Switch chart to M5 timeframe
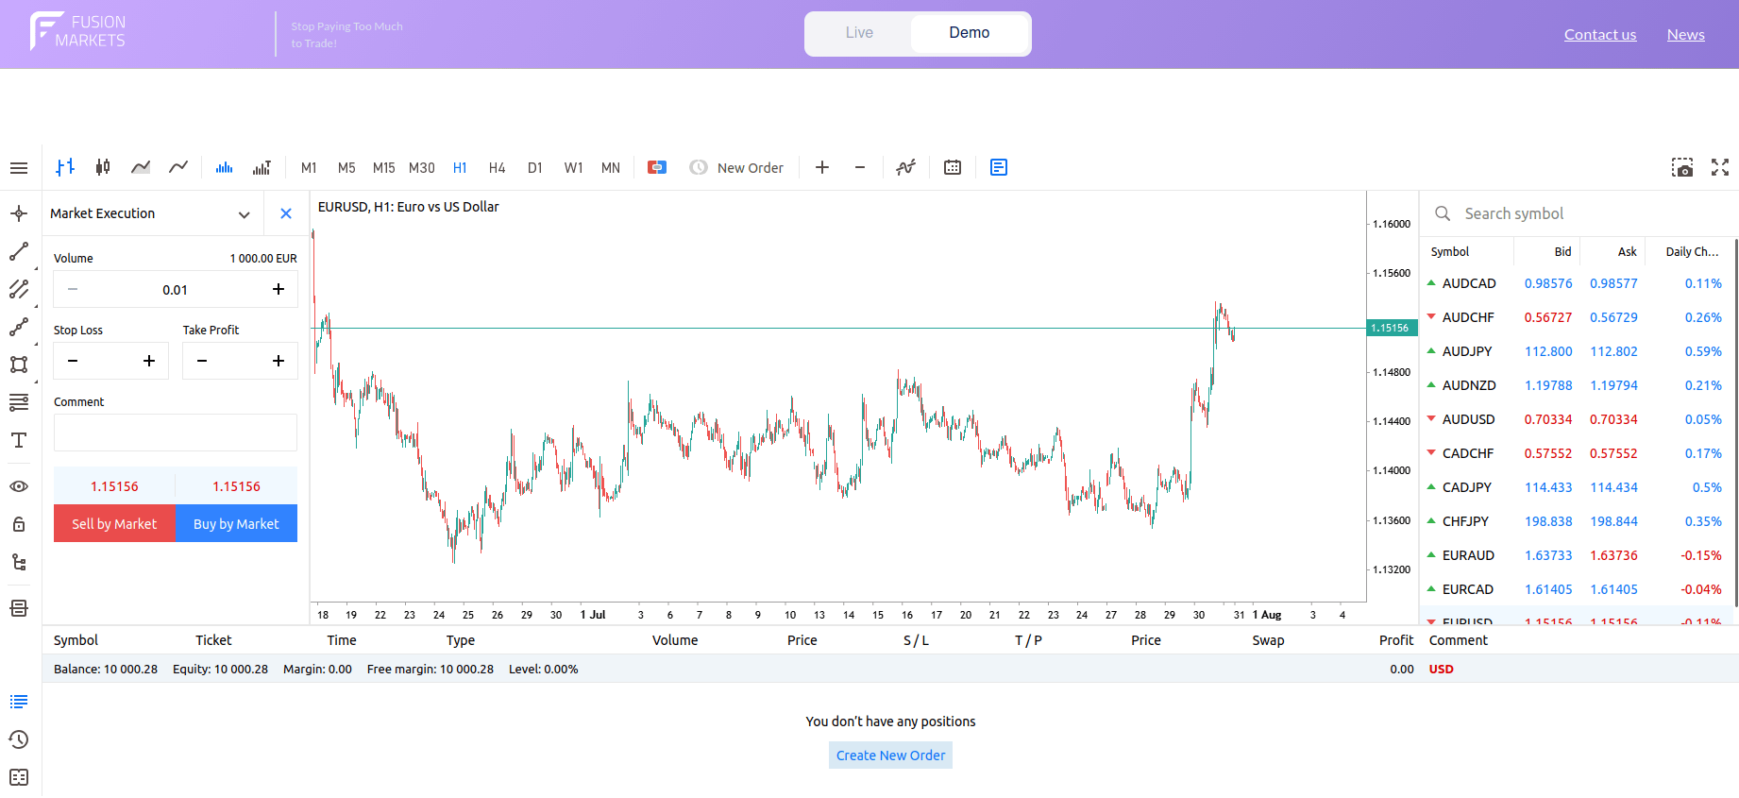Image resolution: width=1739 pixels, height=798 pixels. coord(346,167)
